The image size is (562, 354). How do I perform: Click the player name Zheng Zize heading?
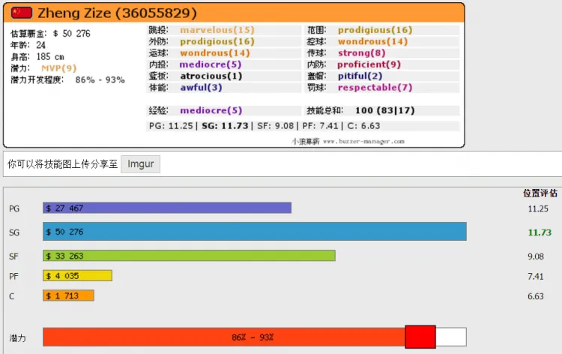pos(118,13)
